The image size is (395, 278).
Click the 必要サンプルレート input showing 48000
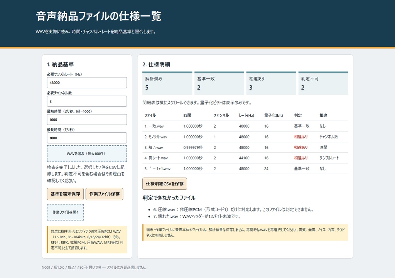87,83
